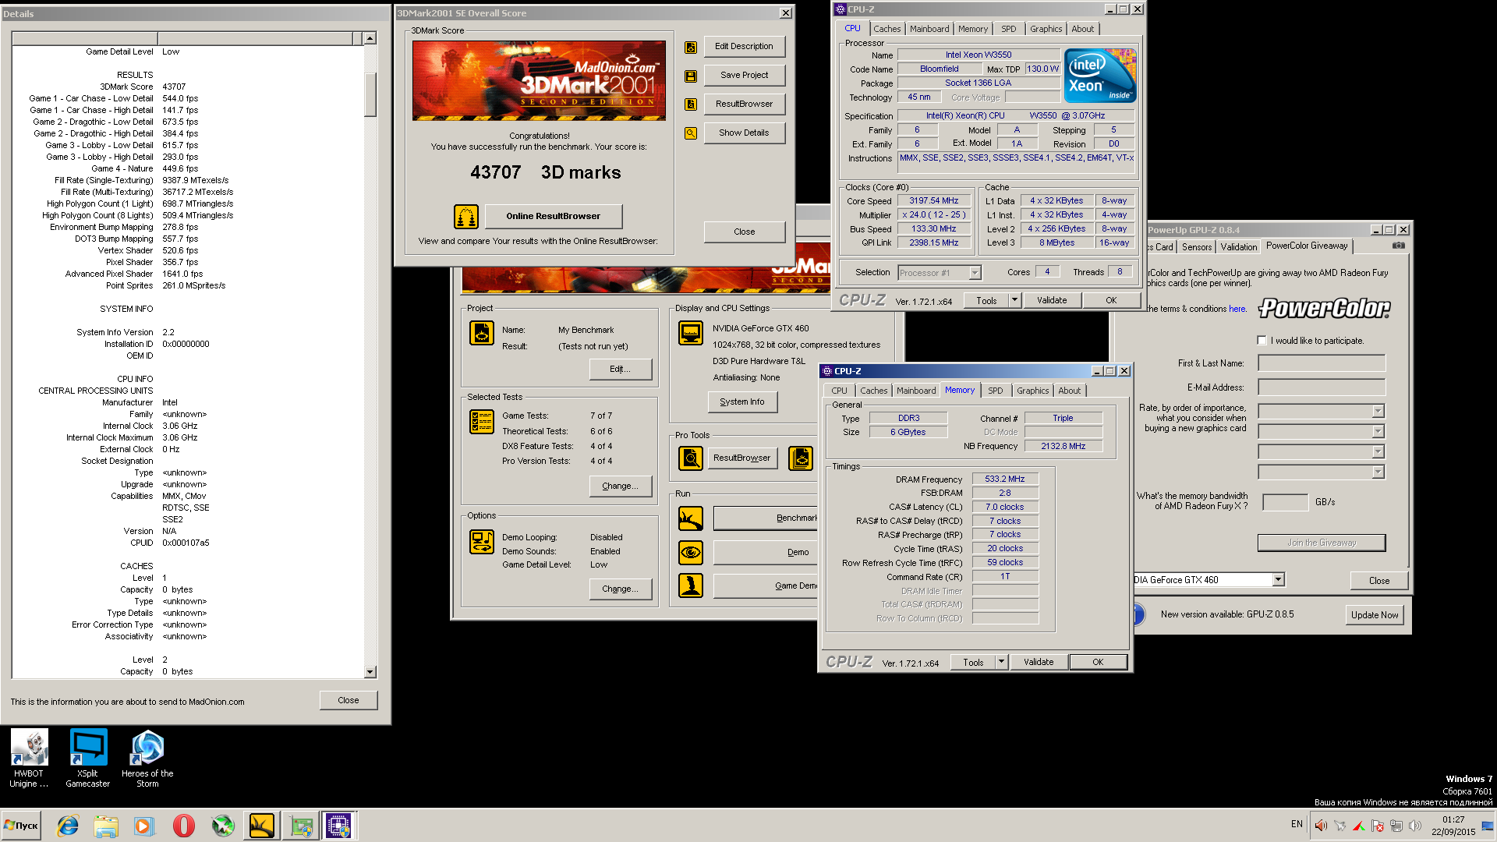This screenshot has width=1497, height=842.
Task: Click the icon beside ResultBrowser in score window
Action: (690, 104)
